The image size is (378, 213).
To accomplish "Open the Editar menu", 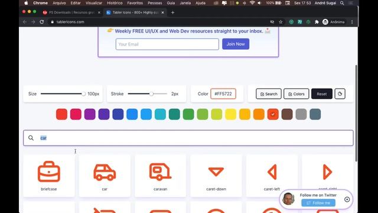I will tap(76, 3).
